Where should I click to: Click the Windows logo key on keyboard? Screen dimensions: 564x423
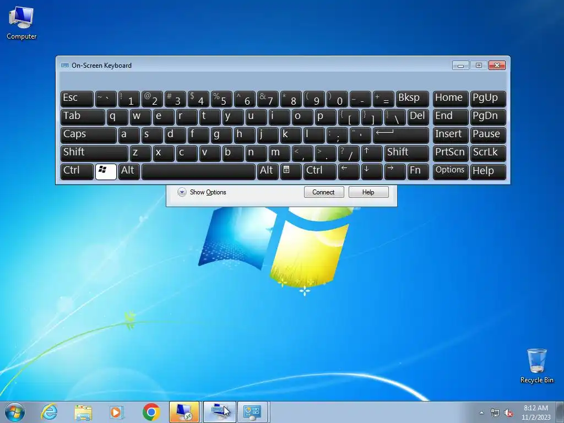[106, 171]
